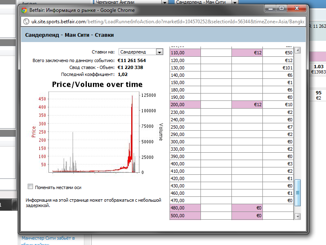Click the 420,00 price row
This screenshot has height=245, width=326.
(x=231, y=178)
